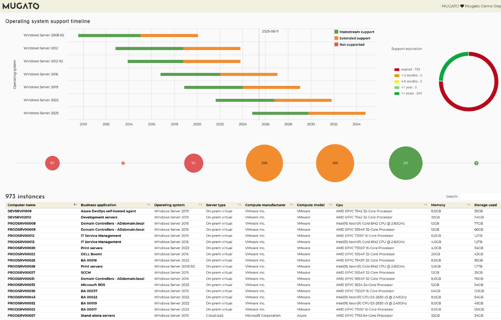Click sort arrows on Business application column
The height and width of the screenshot is (320, 501).
tap(149, 205)
